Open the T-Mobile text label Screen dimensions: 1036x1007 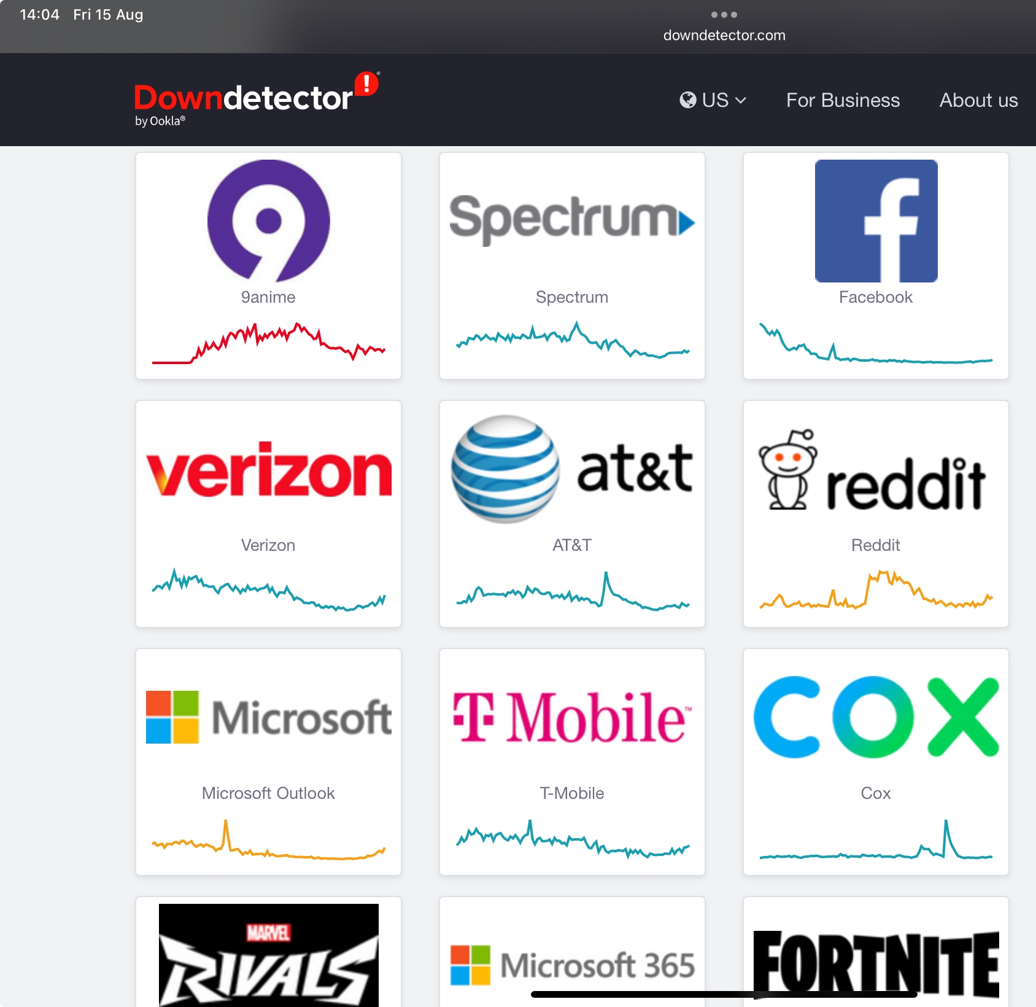572,793
